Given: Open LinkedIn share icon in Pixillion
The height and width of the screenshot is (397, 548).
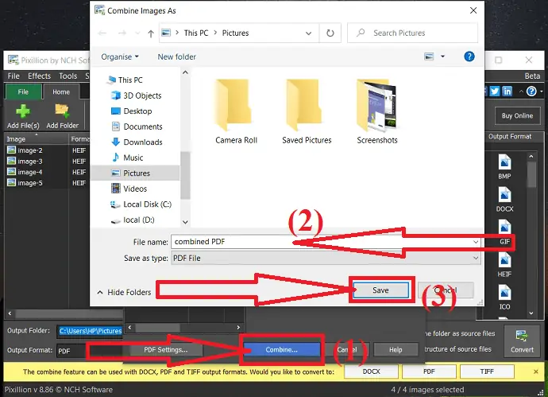Looking at the screenshot, I should pos(507,91).
